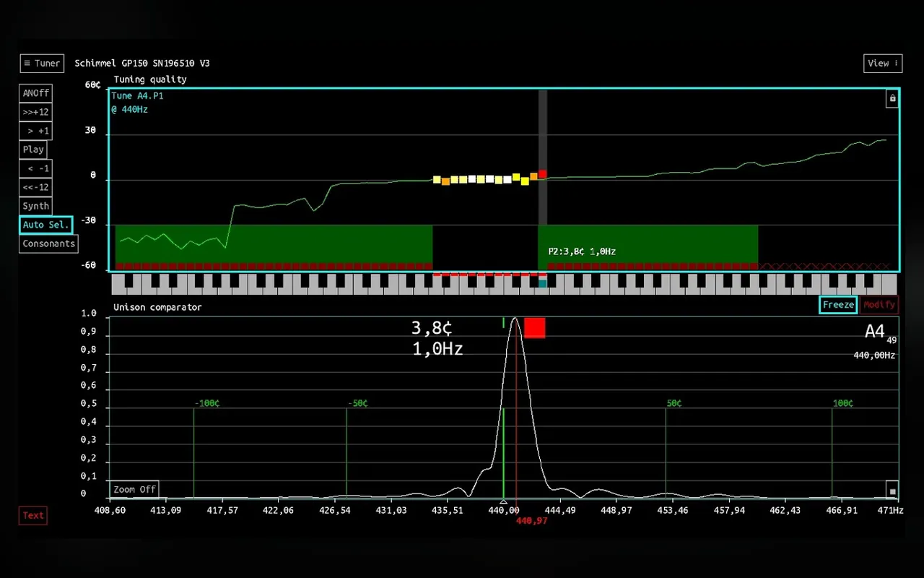The image size is (924, 578).
Task: Click the red Text button
Action: 33,515
